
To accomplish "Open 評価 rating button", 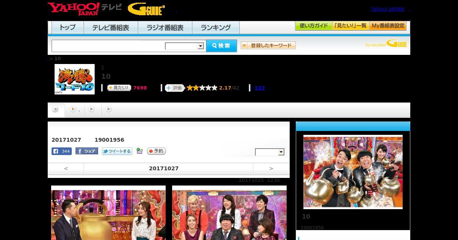I will click(x=174, y=88).
